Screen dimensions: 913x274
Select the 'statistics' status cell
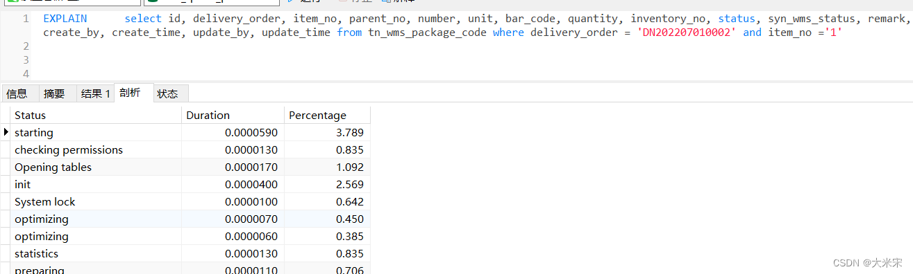(x=96, y=253)
